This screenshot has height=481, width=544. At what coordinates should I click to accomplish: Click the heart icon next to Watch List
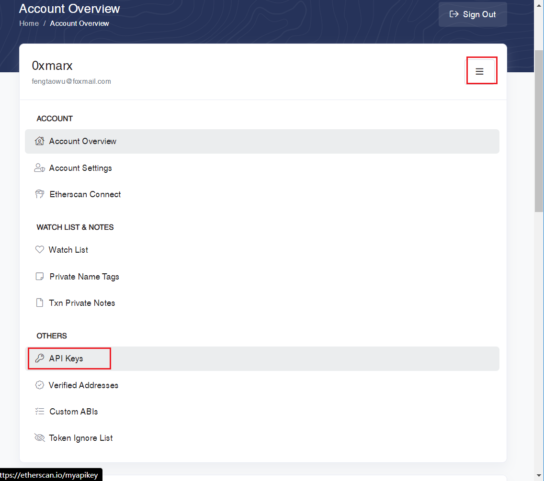point(40,250)
